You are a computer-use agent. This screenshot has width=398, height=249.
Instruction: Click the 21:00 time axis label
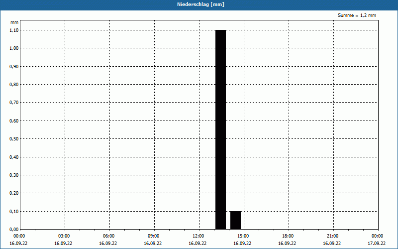[x=332, y=236]
